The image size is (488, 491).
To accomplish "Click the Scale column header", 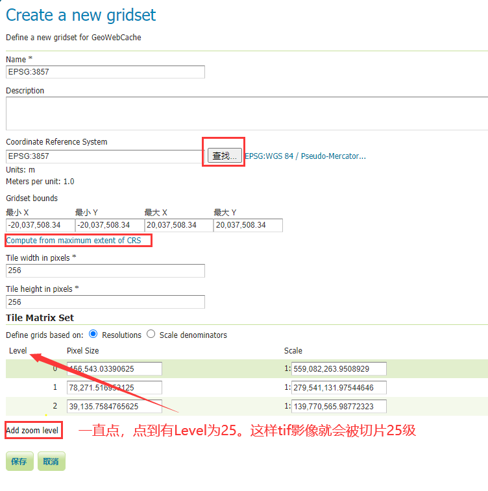I will (293, 351).
